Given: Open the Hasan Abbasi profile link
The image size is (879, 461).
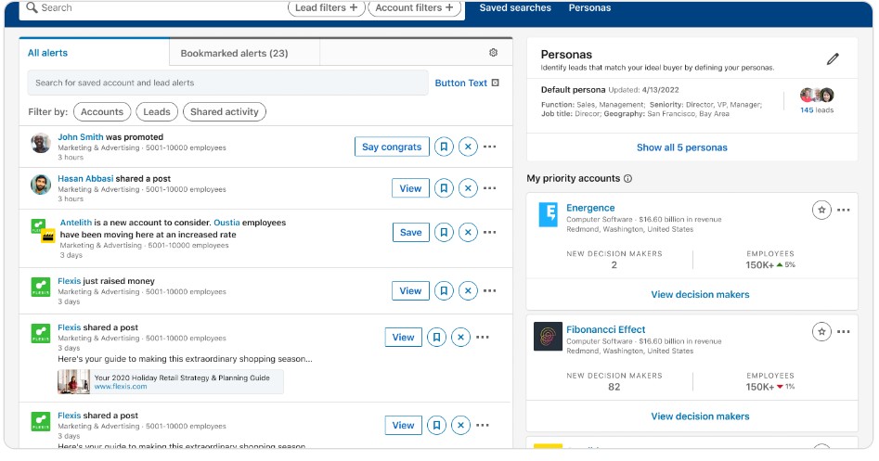Looking at the screenshot, I should point(85,178).
